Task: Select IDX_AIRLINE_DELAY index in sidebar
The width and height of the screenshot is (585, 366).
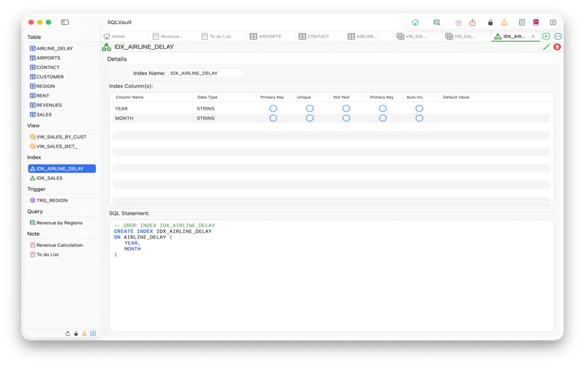Action: 62,168
